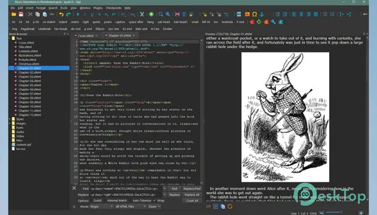Click the Replace/Find button
This screenshot has width=377, height=215.
pos(192,189)
